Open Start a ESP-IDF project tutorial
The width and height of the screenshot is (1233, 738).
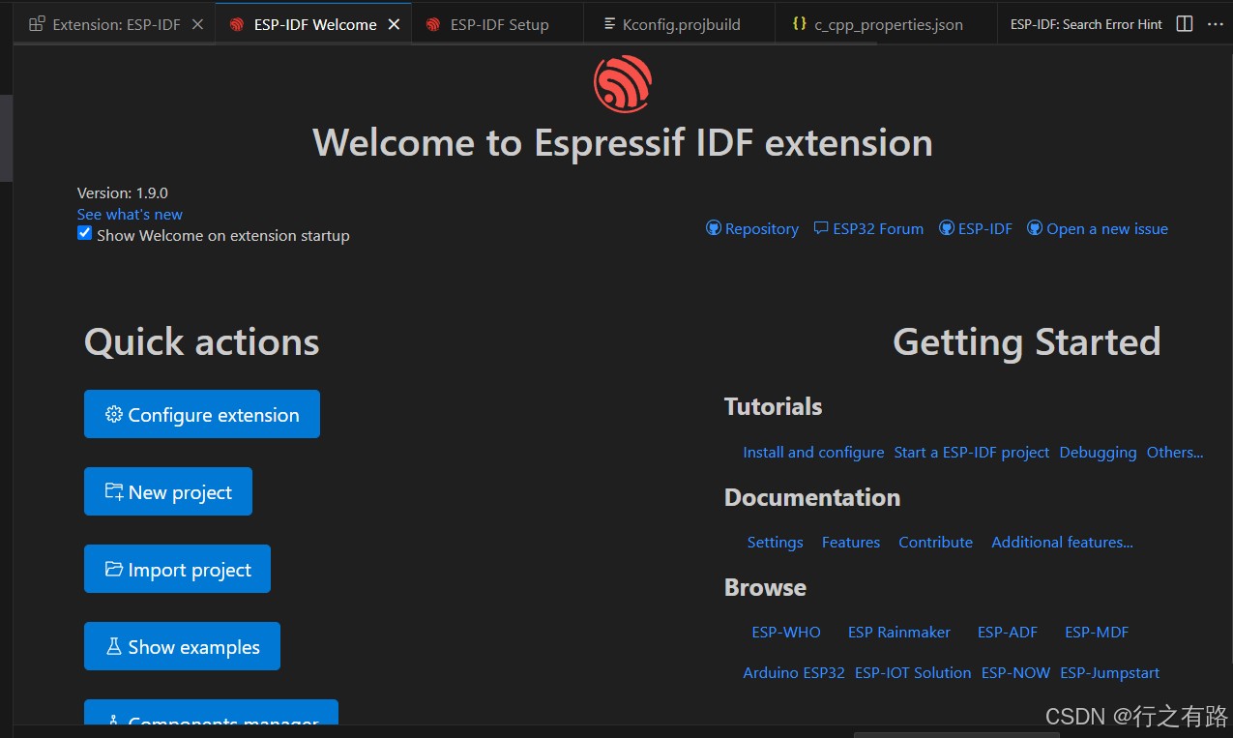tap(972, 452)
